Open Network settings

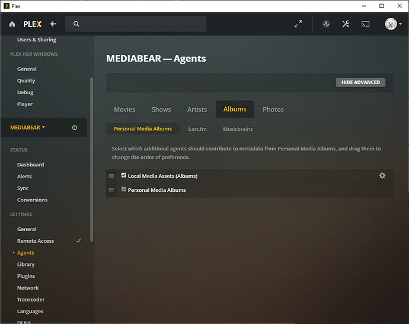(x=28, y=288)
